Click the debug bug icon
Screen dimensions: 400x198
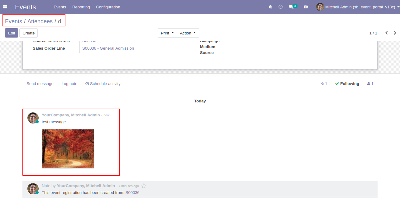pyautogui.click(x=270, y=7)
